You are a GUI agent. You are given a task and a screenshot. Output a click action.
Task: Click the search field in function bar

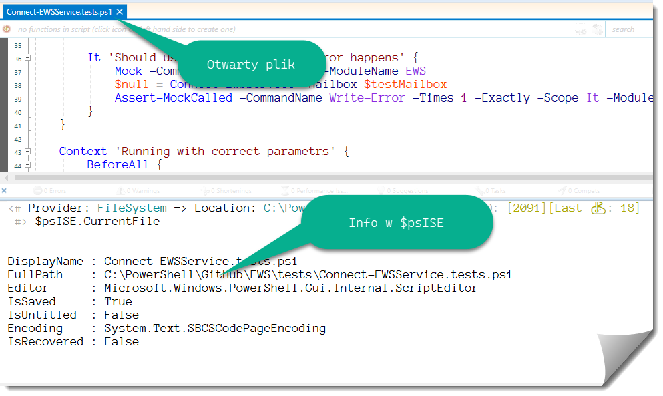click(x=628, y=29)
